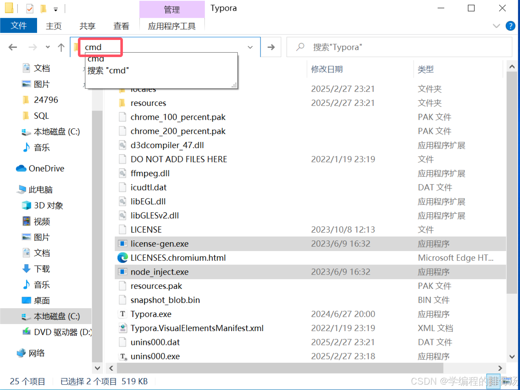Image resolution: width=520 pixels, height=390 pixels.
Task: Open the Quick Access Toolbar customize dropdown
Action: coord(56,9)
